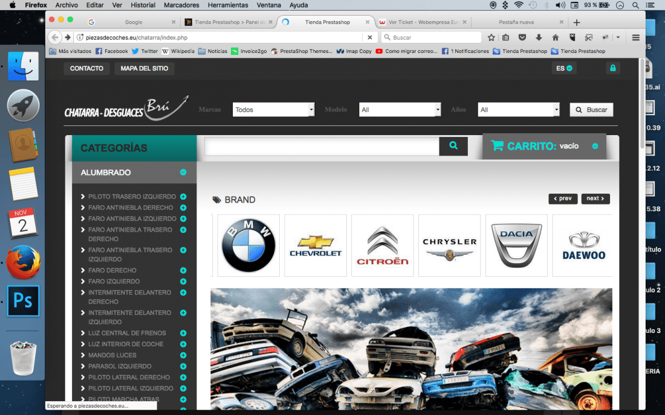Screen dimensions: 665x415
Task: Click the teal search magnifier button
Action: (453, 146)
